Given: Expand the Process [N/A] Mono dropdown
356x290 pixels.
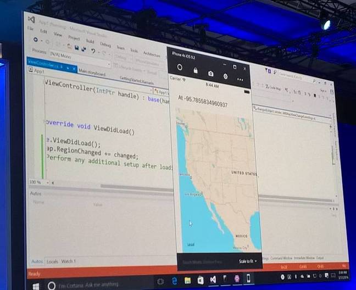Looking at the screenshot, I should 80,59.
